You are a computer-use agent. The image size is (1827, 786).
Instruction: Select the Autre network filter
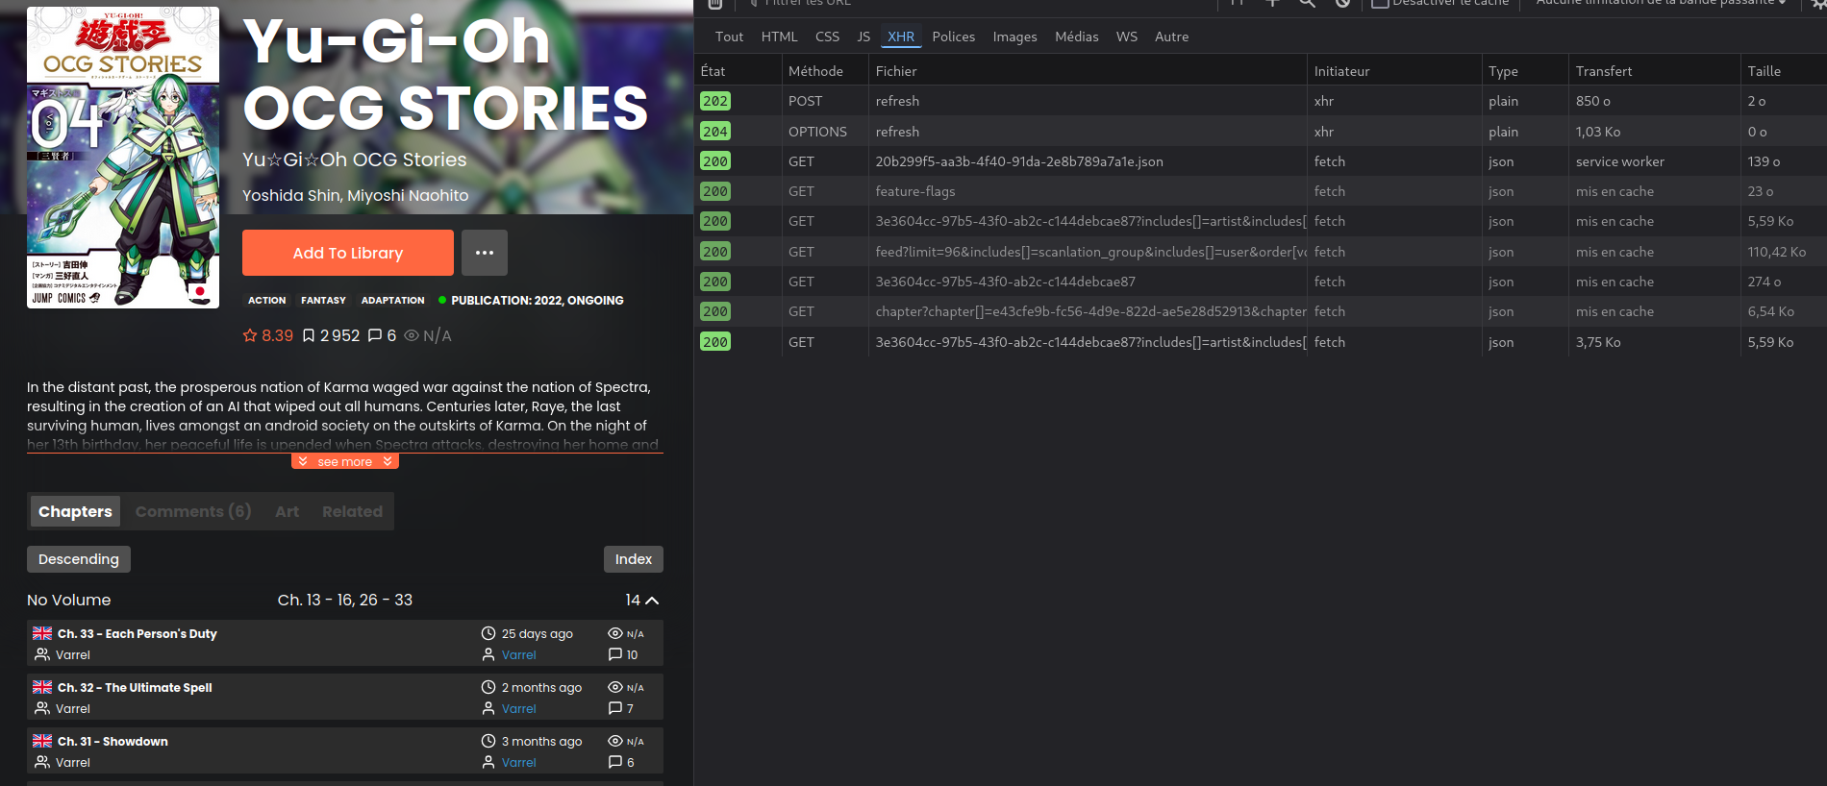tap(1171, 37)
